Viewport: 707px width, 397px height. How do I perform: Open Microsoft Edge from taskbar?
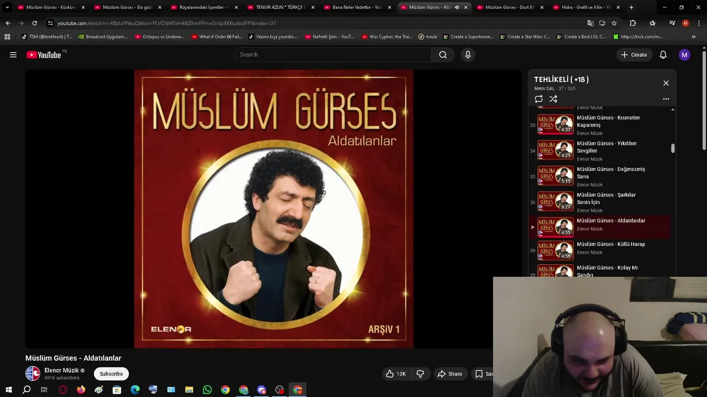[x=135, y=390]
